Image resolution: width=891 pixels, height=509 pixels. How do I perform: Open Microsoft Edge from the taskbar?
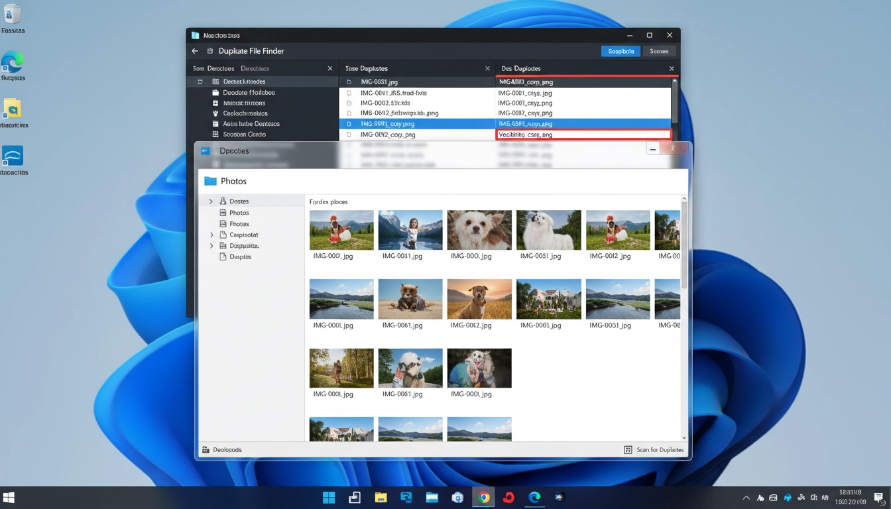click(x=534, y=496)
